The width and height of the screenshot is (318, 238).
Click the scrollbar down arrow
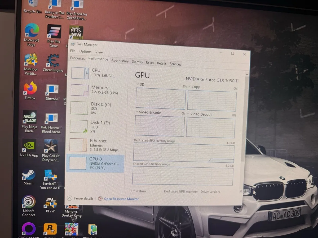[241, 191]
